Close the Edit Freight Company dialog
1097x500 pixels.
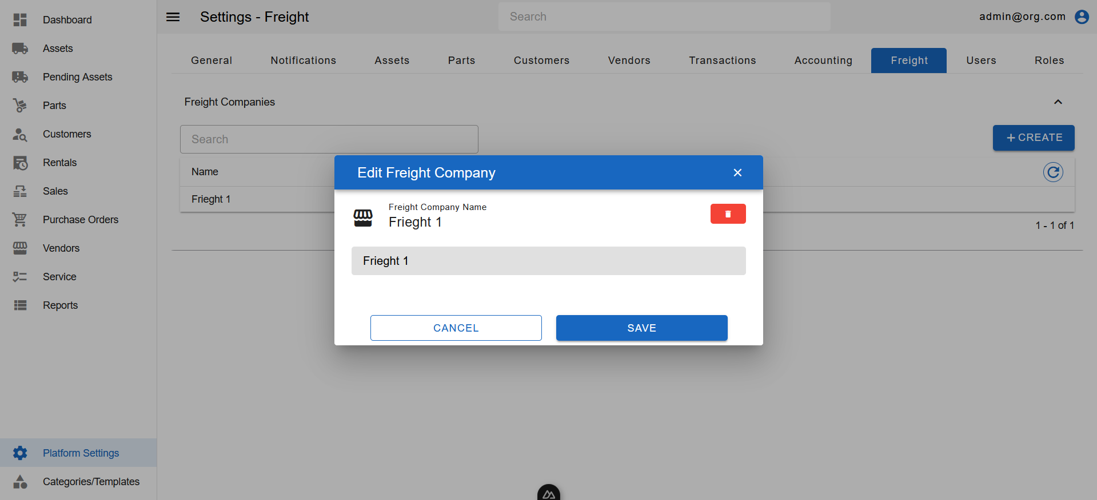click(x=737, y=172)
